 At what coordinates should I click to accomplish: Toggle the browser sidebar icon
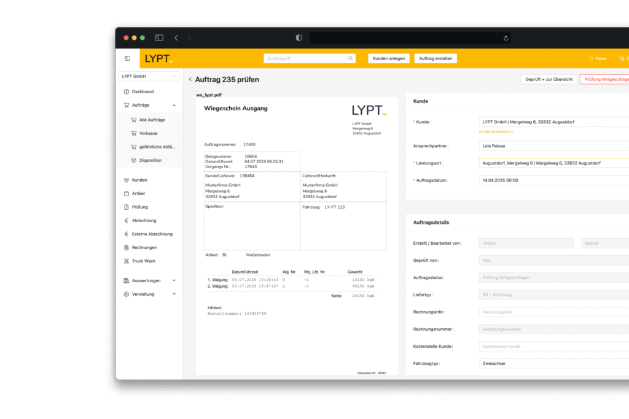(x=159, y=37)
